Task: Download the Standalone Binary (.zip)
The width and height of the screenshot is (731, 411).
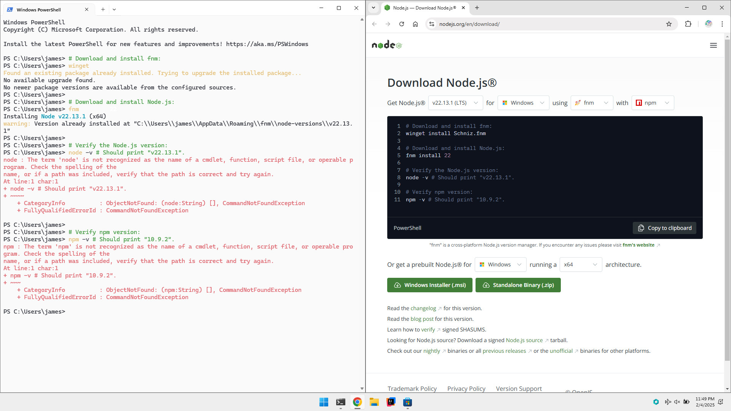Action: coord(518,285)
